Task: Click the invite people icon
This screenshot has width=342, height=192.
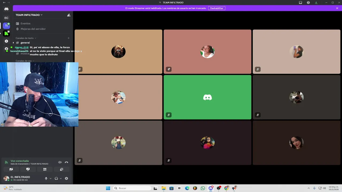Action: (x=69, y=15)
